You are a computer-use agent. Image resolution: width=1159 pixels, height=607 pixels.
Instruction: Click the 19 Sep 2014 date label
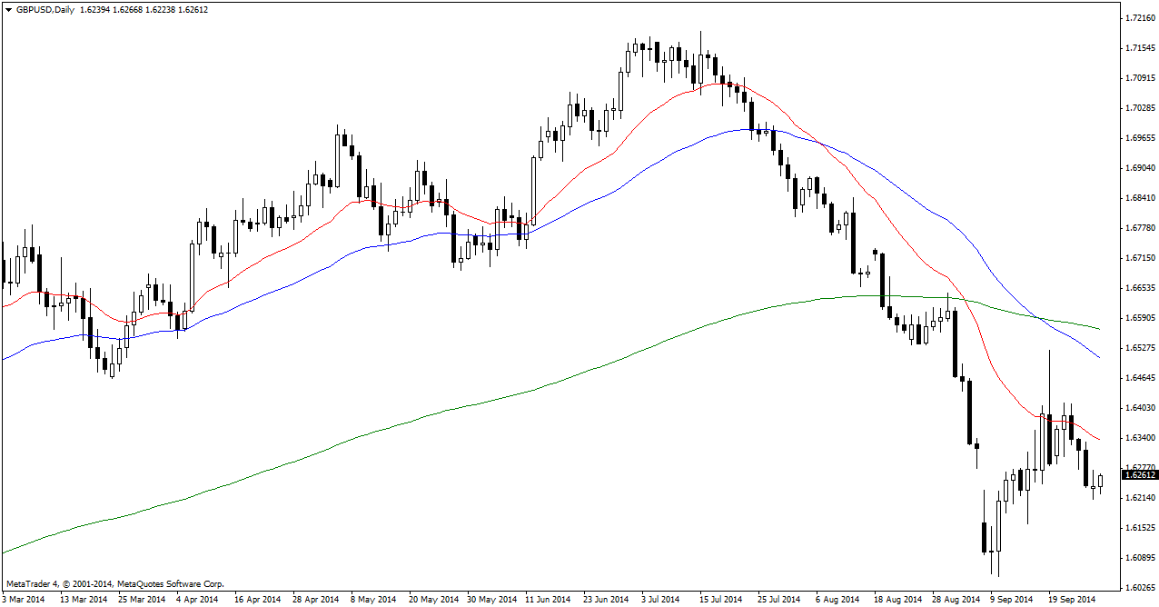[1071, 600]
